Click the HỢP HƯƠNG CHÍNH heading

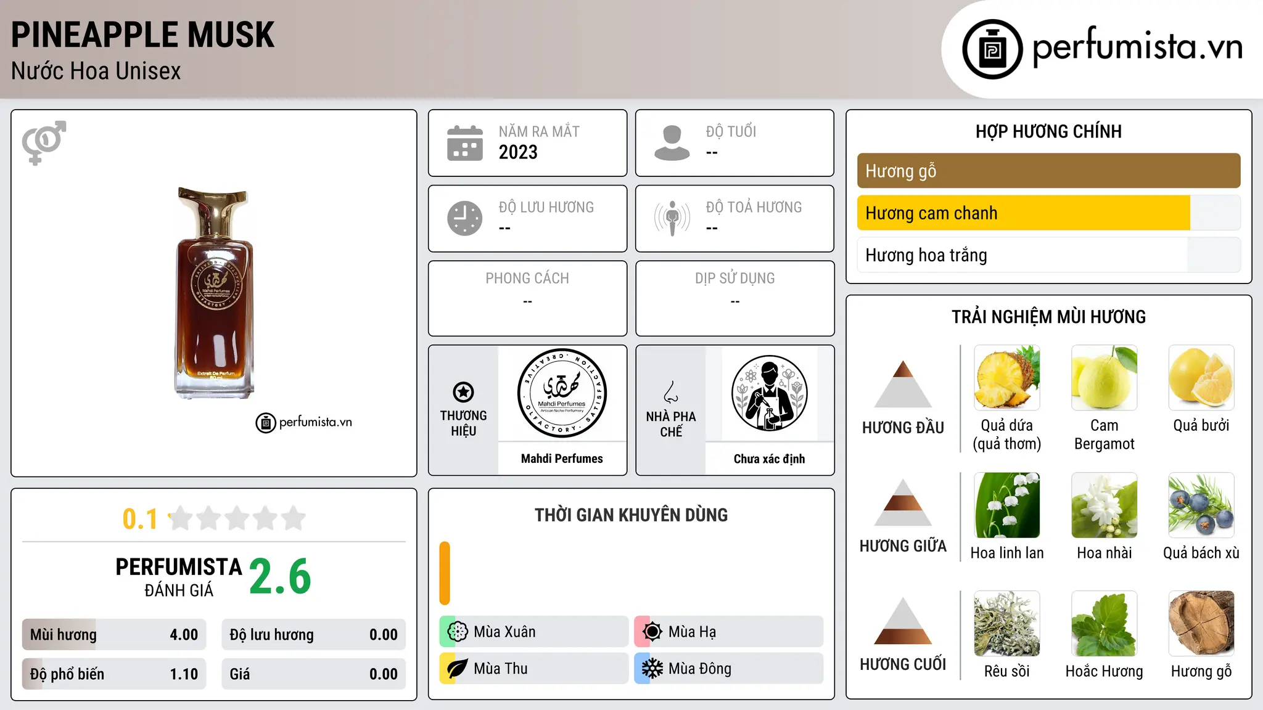[x=1048, y=131]
